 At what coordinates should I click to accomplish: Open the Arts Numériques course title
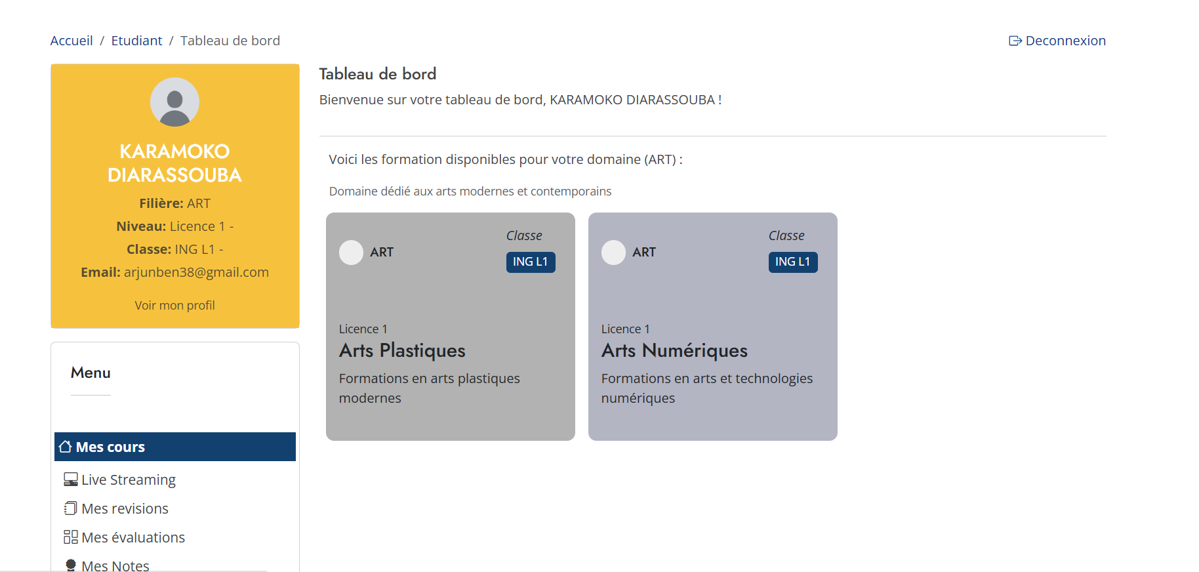[674, 351]
